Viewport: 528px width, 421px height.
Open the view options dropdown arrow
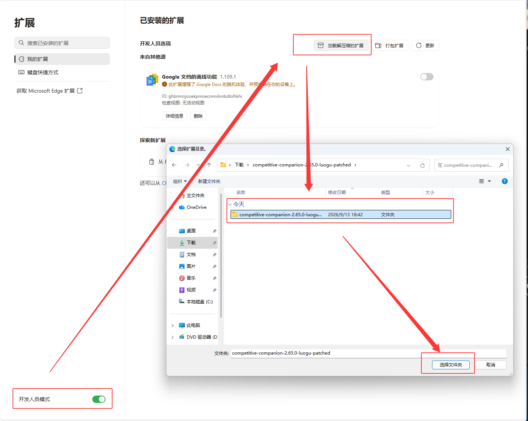pyautogui.click(x=490, y=181)
